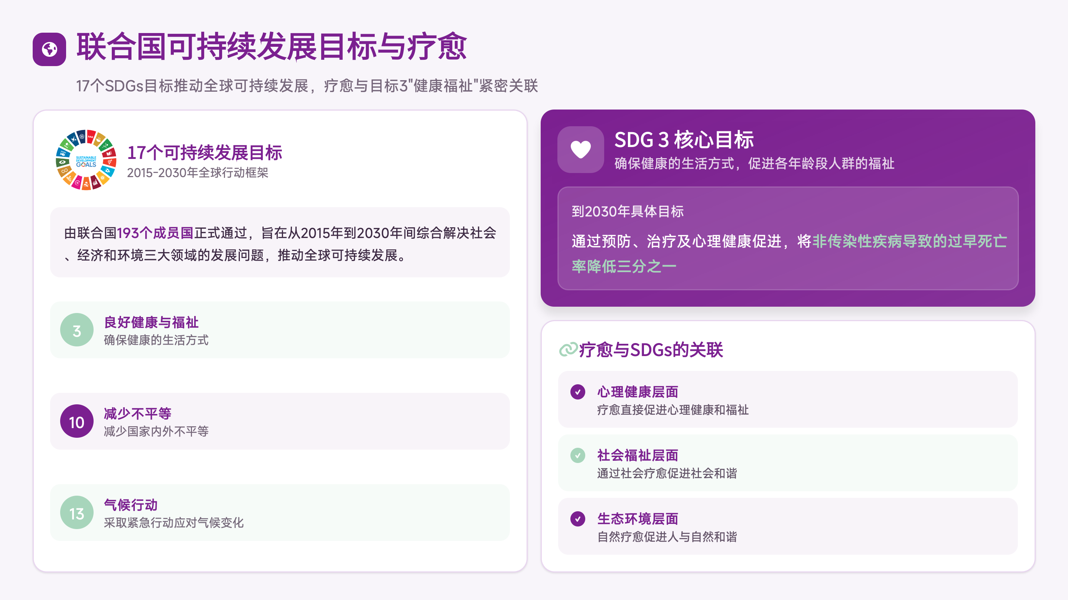Click the text 到2030年具体目标

point(628,212)
